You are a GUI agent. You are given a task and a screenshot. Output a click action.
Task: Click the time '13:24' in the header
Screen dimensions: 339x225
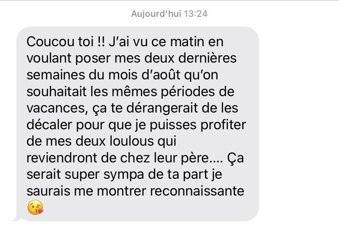click(x=196, y=14)
